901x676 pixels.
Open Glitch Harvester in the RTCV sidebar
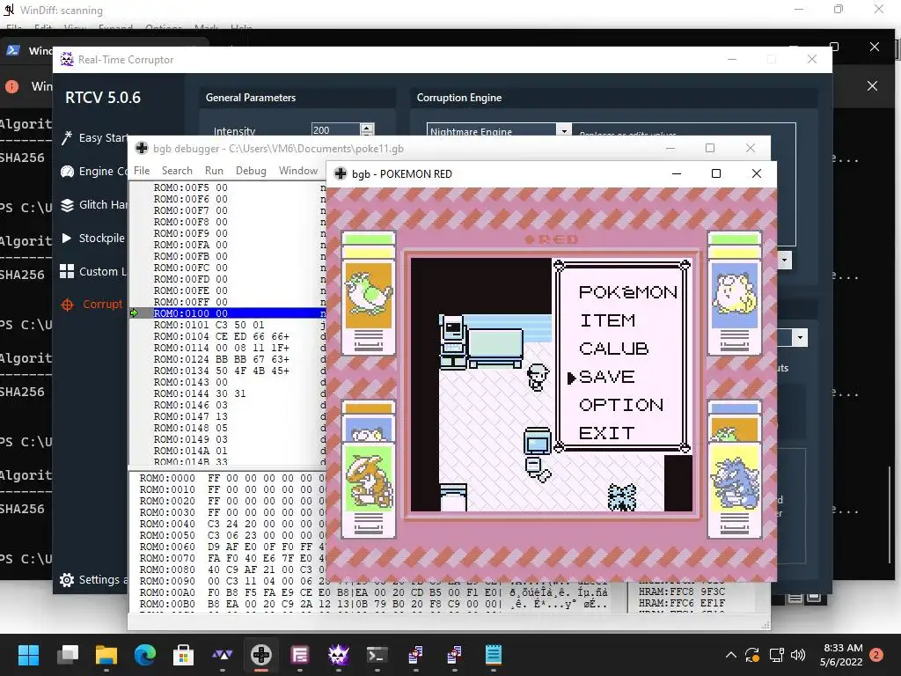pyautogui.click(x=95, y=204)
